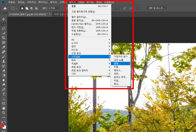This screenshot has width=196, height=132.
Task: Select the Path Selection tool
Action: pos(3,99)
